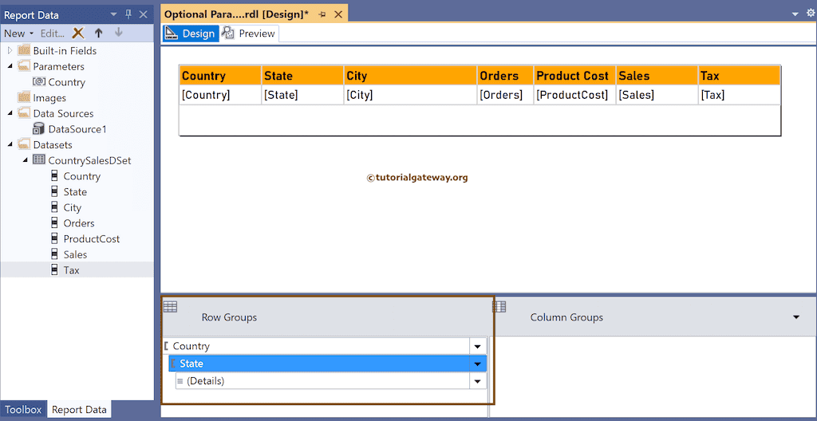Collapse the Datasets tree node
817x421 pixels.
point(10,144)
